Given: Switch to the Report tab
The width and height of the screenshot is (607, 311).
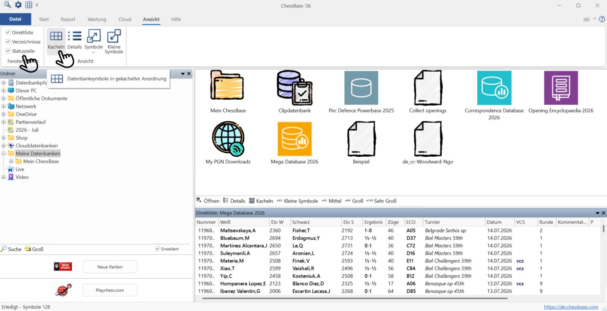Looking at the screenshot, I should [x=68, y=19].
